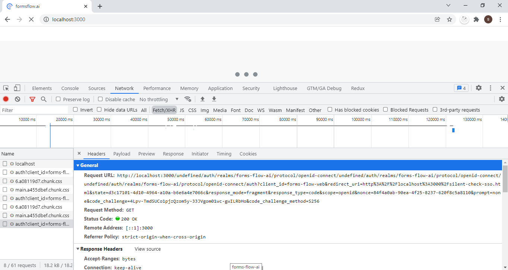Enable Preserve log

[x=58, y=99]
